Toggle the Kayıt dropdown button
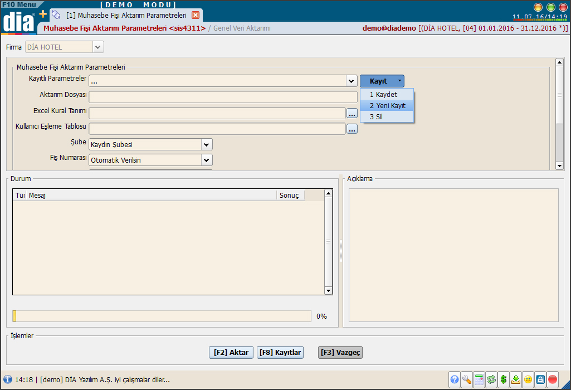Image resolution: width=571 pixels, height=390 pixels. pos(382,81)
